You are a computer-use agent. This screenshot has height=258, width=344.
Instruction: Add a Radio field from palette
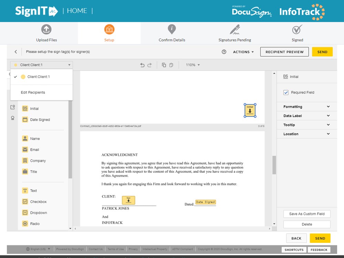(x=25, y=224)
